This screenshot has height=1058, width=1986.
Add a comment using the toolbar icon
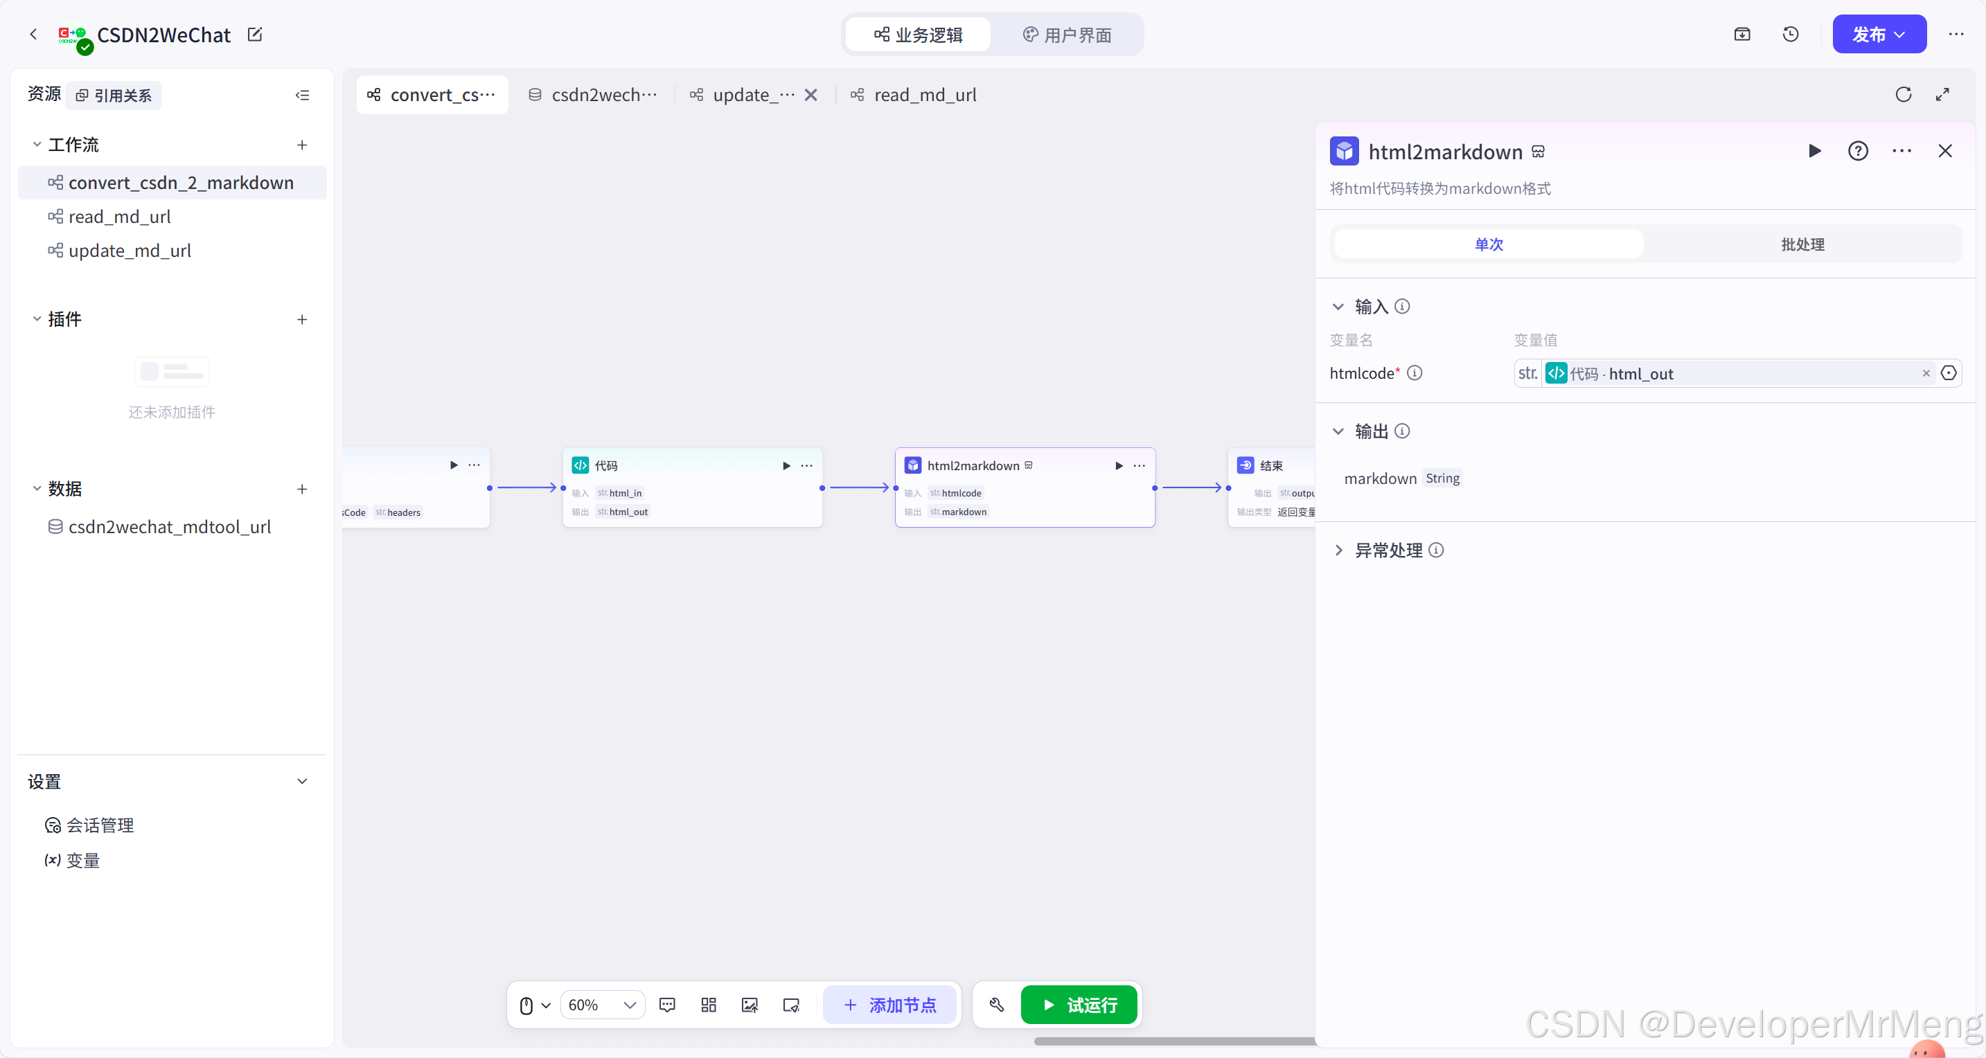(x=667, y=1005)
